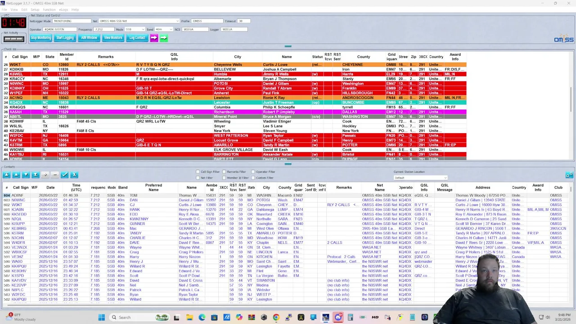The image size is (576, 324).
Task: Open the eLogs menu
Action: [63, 9]
